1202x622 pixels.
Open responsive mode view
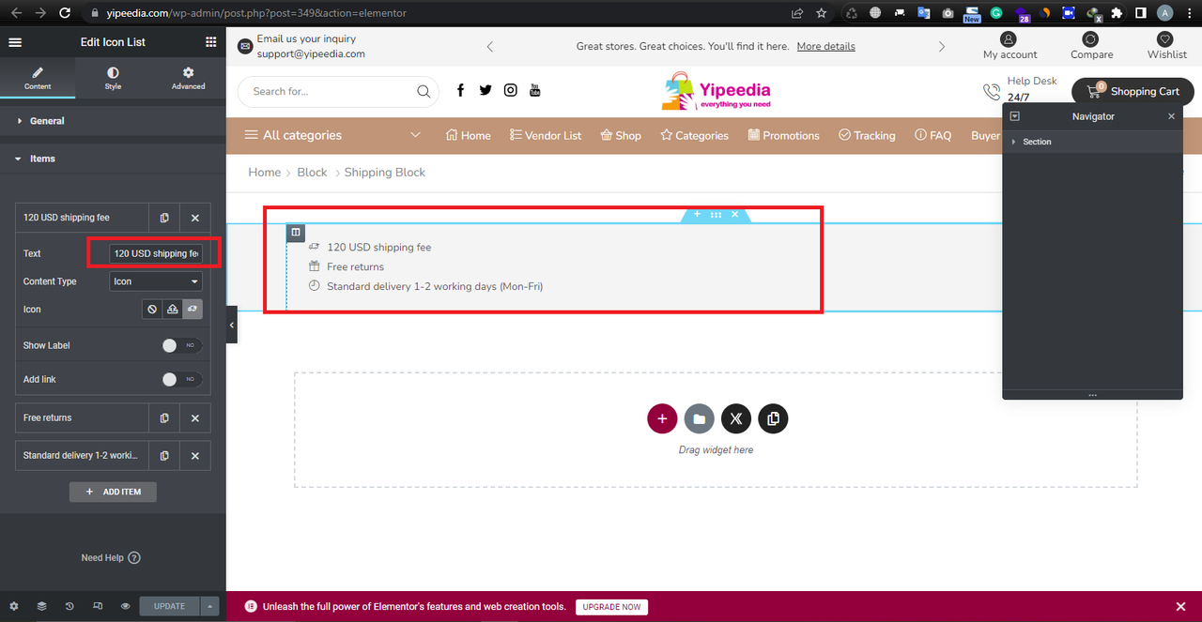click(98, 606)
